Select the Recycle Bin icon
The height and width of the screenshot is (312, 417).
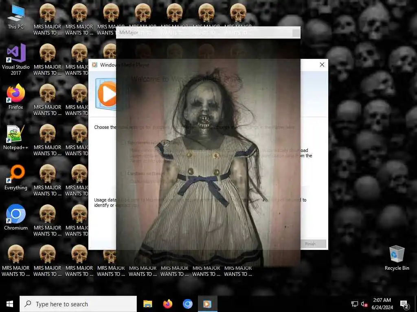(x=397, y=258)
